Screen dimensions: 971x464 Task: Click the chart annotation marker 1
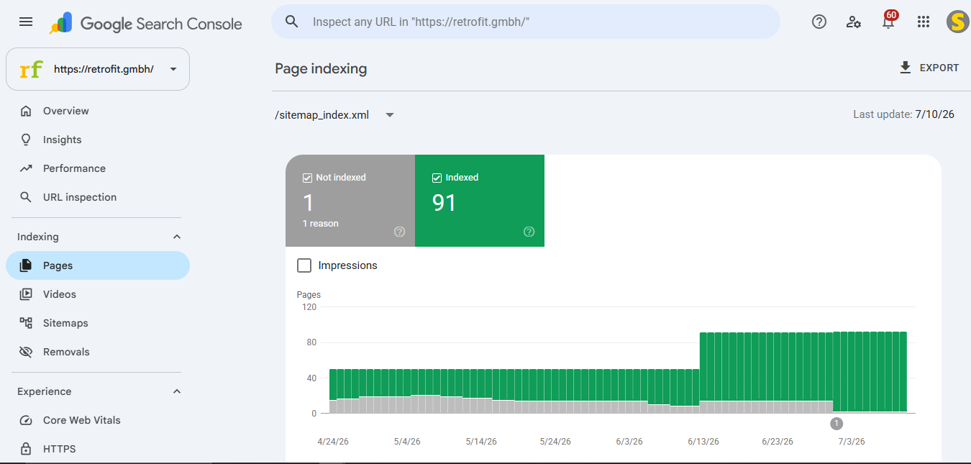(836, 424)
